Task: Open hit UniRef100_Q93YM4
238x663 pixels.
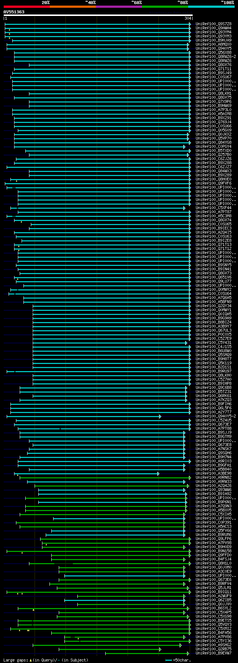Action: pyautogui.click(x=213, y=32)
